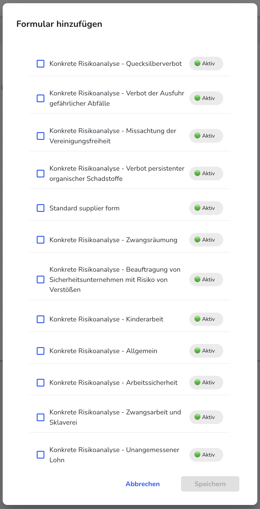
Task: Click the Aktiv dot beside Vereinigungsfreiheit form
Action: 198,136
